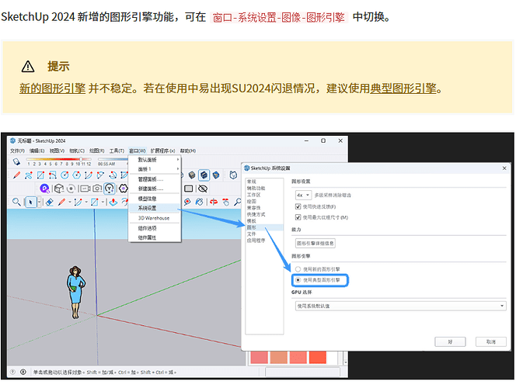530x388 pixels.
Task: Choose 管理面板 menu entry
Action: [x=154, y=178]
